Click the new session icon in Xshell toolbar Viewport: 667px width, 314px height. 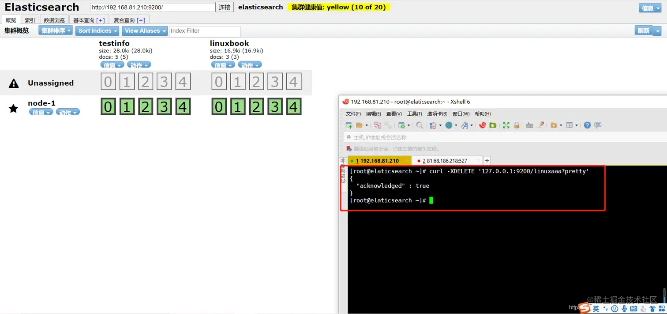pyautogui.click(x=349, y=125)
